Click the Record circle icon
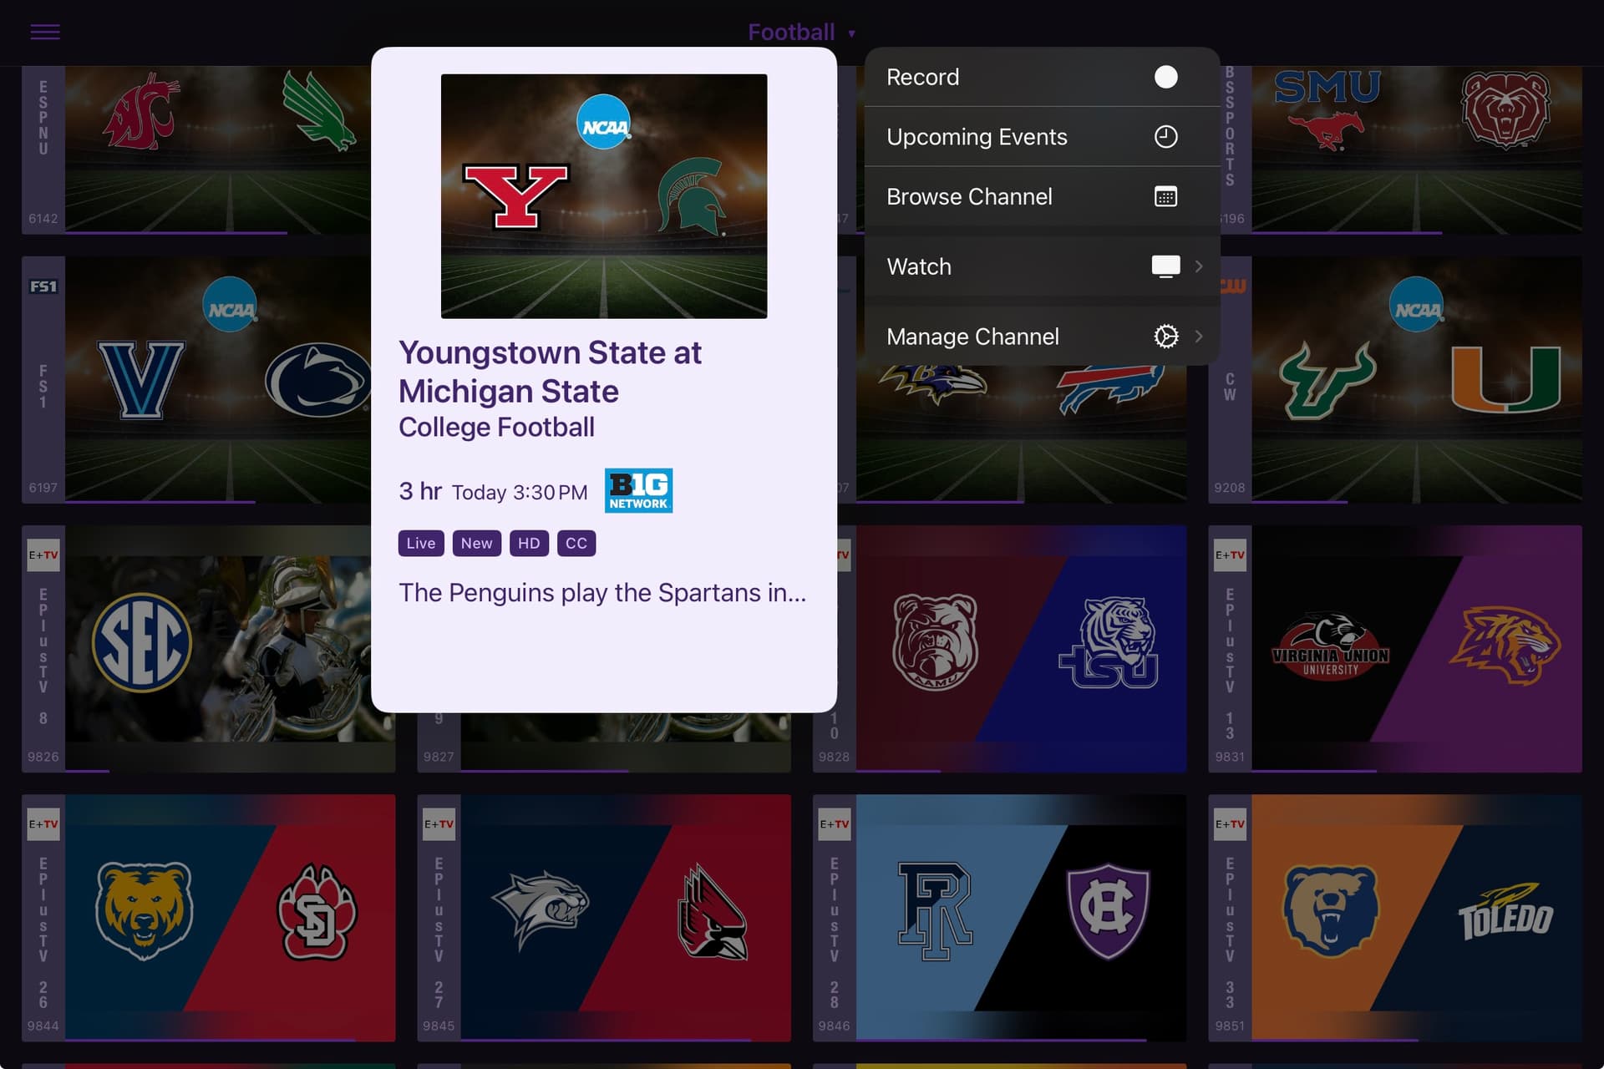Viewport: 1604px width, 1069px height. [x=1165, y=77]
